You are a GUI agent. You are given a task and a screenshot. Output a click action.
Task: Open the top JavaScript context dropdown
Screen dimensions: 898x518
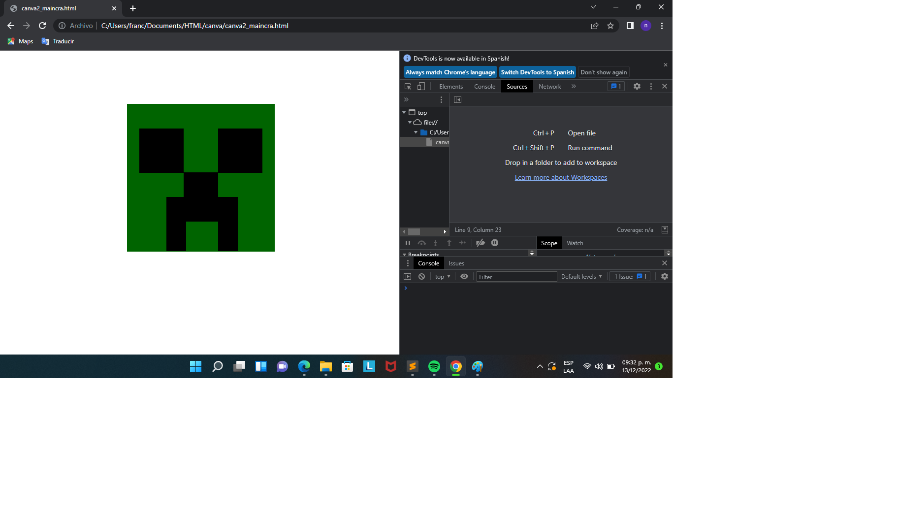tap(443, 277)
